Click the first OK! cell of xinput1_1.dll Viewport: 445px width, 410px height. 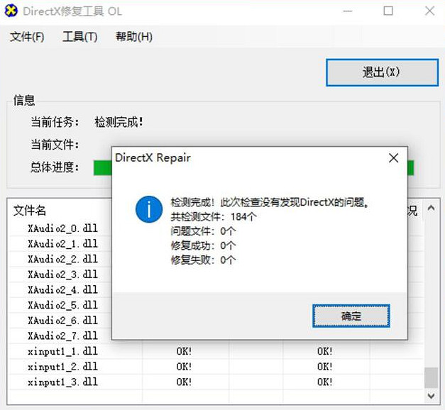click(184, 351)
